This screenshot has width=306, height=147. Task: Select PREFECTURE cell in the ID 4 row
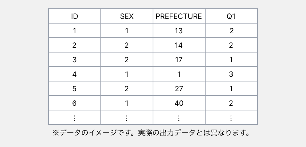click(179, 74)
